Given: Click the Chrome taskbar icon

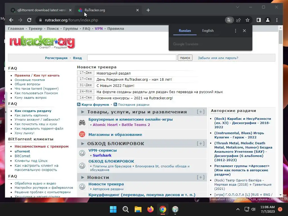Looking at the screenshot, I should click(163, 209).
